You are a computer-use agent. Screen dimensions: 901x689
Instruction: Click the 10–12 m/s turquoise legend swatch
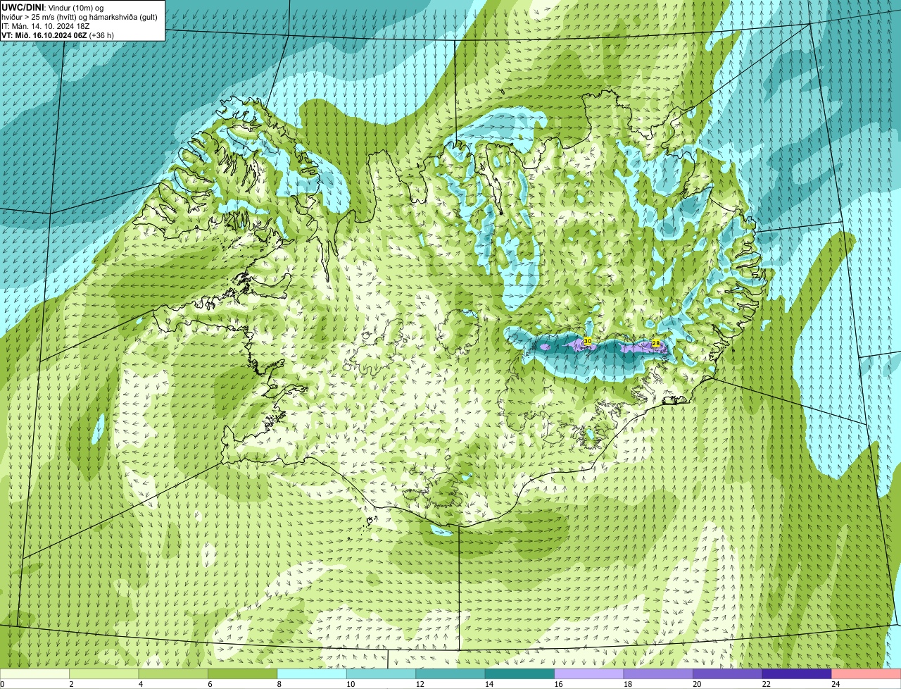point(382,674)
